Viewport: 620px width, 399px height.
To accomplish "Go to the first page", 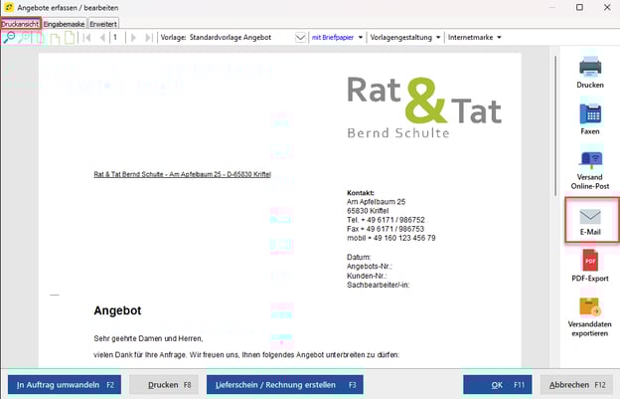I will 85,38.
